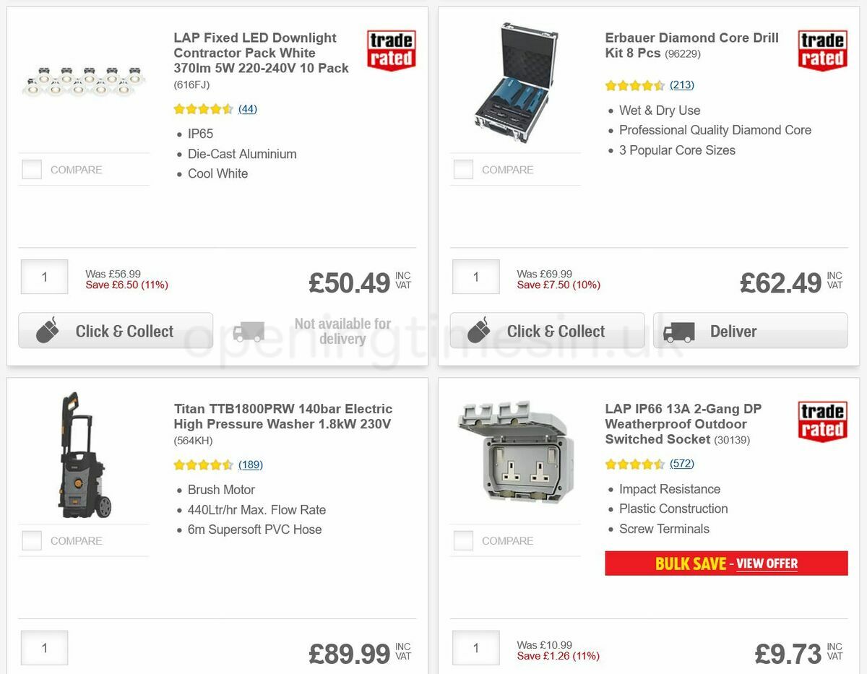Open the (572) reviews link on weatherproof socket
The image size is (867, 674).
[x=681, y=463]
